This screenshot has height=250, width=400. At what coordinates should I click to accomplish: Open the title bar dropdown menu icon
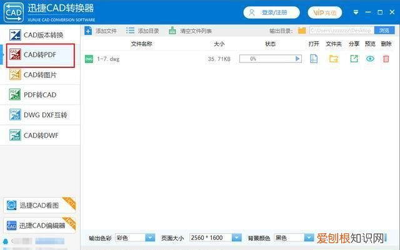pyautogui.click(x=356, y=12)
